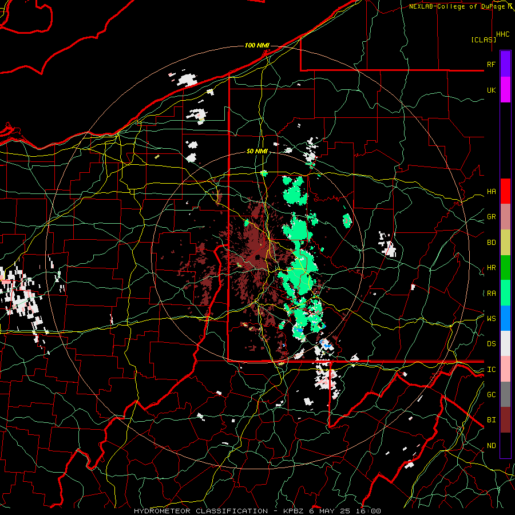
Task: Click the UK magenta legend swatch
Action: click(x=505, y=90)
